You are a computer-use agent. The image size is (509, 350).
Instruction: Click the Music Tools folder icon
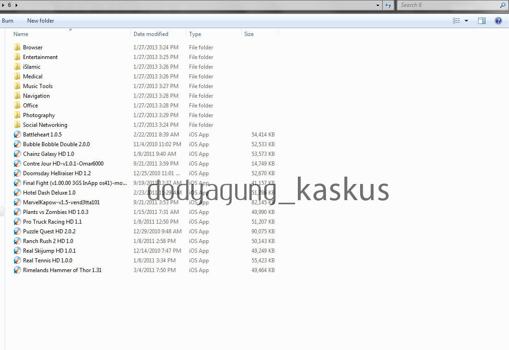click(x=17, y=86)
